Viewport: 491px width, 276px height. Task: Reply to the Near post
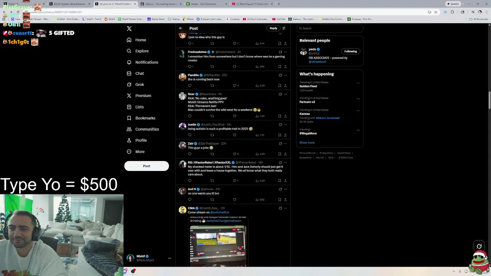click(189, 116)
